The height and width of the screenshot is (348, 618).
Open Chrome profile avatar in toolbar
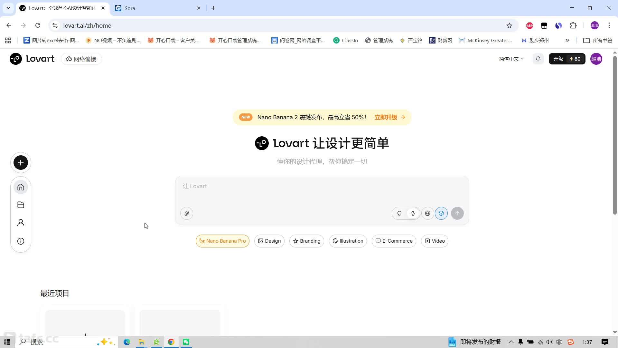tap(595, 25)
